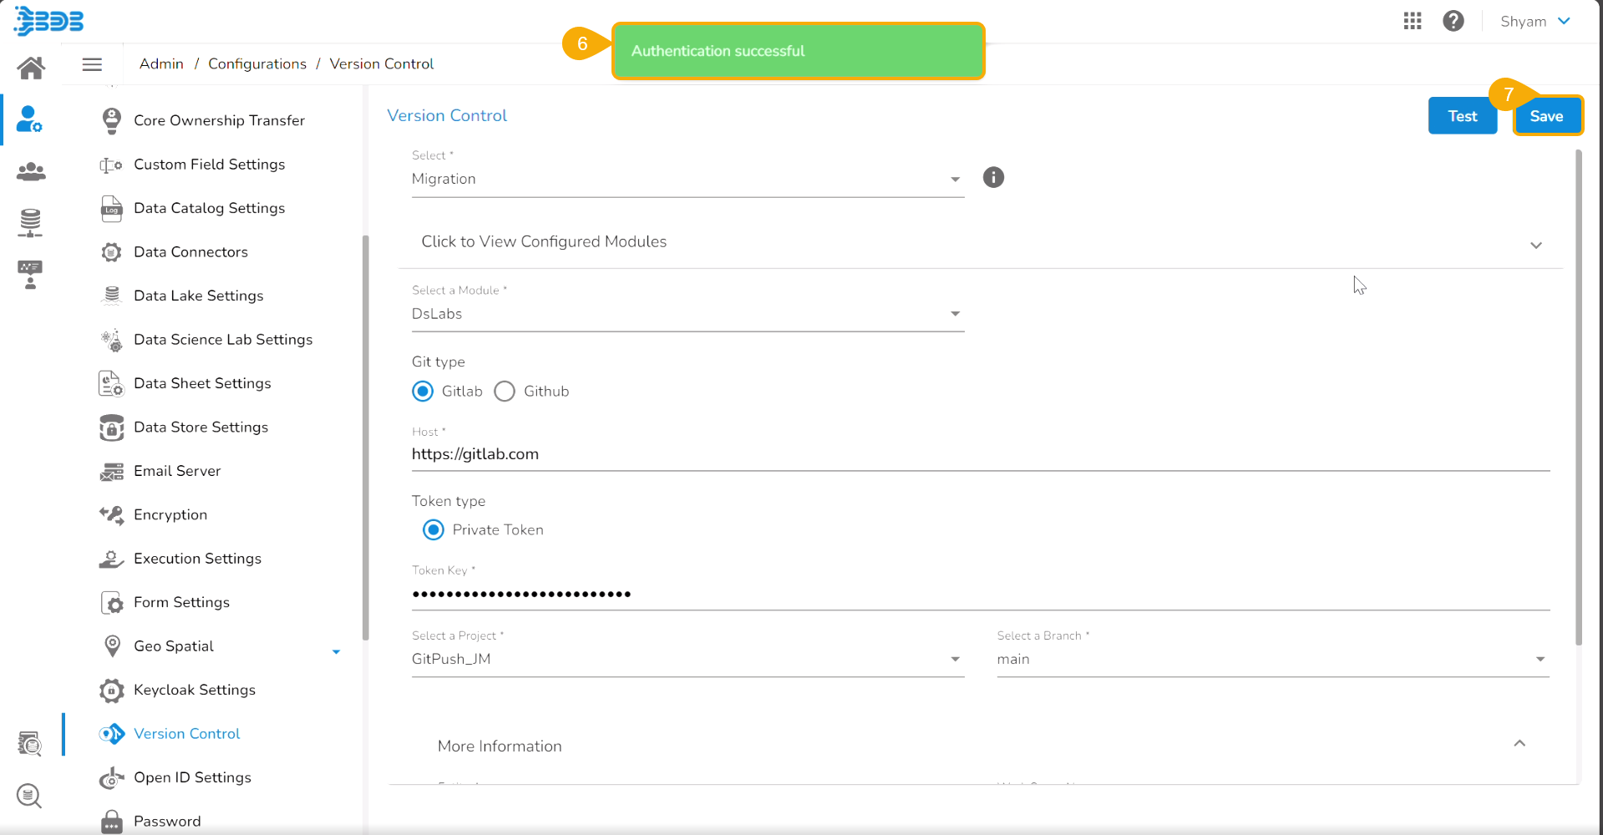The image size is (1603, 835).
Task: Open Email Server settings item
Action: click(177, 471)
